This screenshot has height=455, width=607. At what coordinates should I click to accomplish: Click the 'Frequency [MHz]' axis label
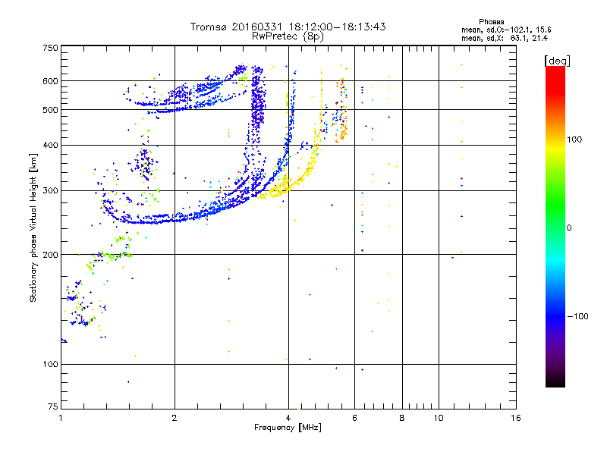point(288,428)
